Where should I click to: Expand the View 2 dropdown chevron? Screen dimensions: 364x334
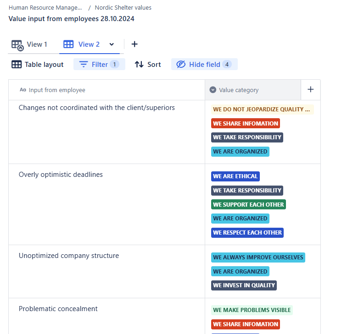(112, 44)
